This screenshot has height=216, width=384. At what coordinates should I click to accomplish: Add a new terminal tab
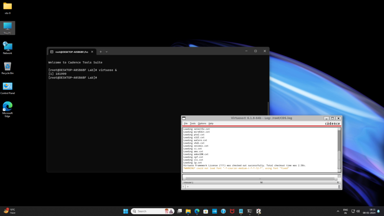click(x=100, y=52)
